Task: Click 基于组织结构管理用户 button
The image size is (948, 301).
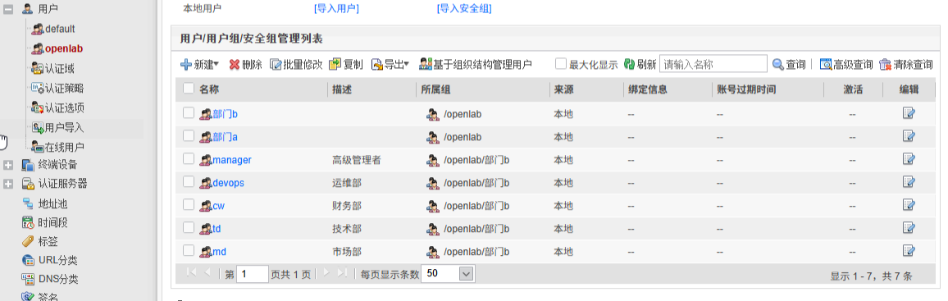Action: point(475,64)
